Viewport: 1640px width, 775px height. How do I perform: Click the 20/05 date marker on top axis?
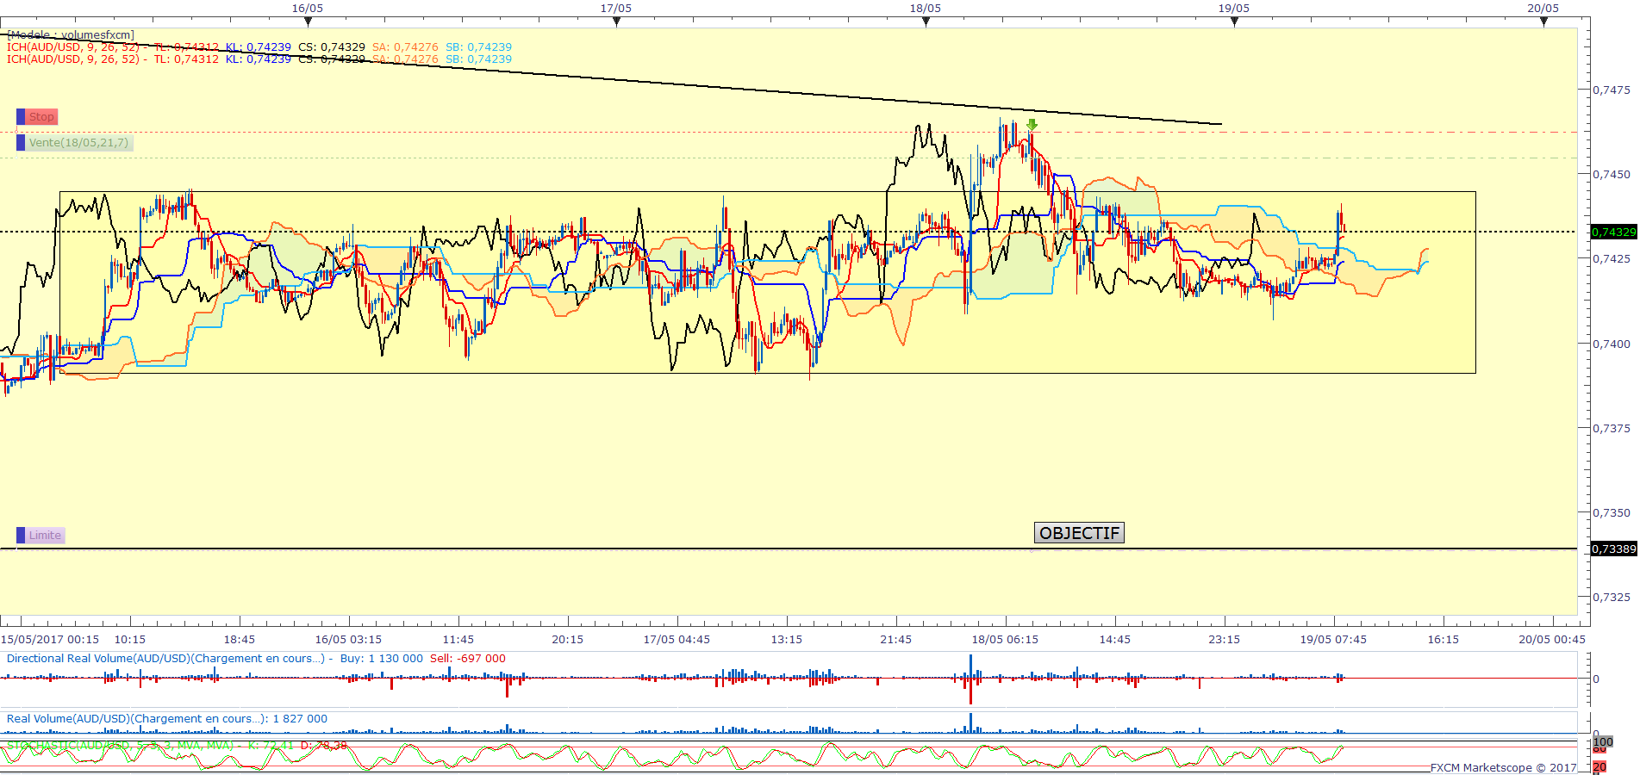1543,9
